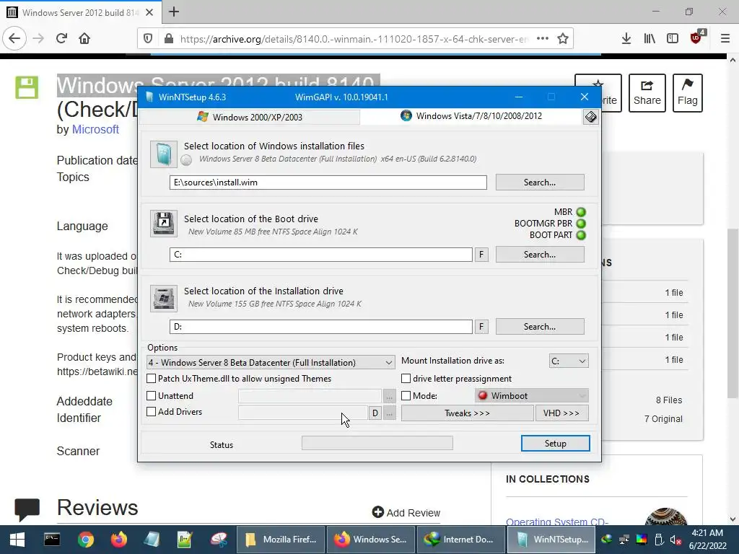Check the Unattend option

[152, 396]
